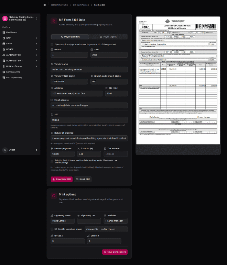Click the hash icon beside Branch code
Screen dimensions: 227x265
point(92,76)
